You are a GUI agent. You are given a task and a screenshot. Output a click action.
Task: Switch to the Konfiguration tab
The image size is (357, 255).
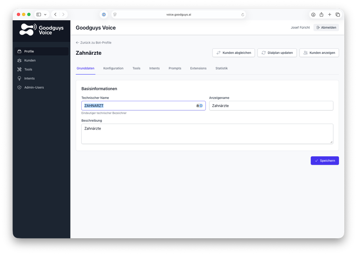[113, 68]
